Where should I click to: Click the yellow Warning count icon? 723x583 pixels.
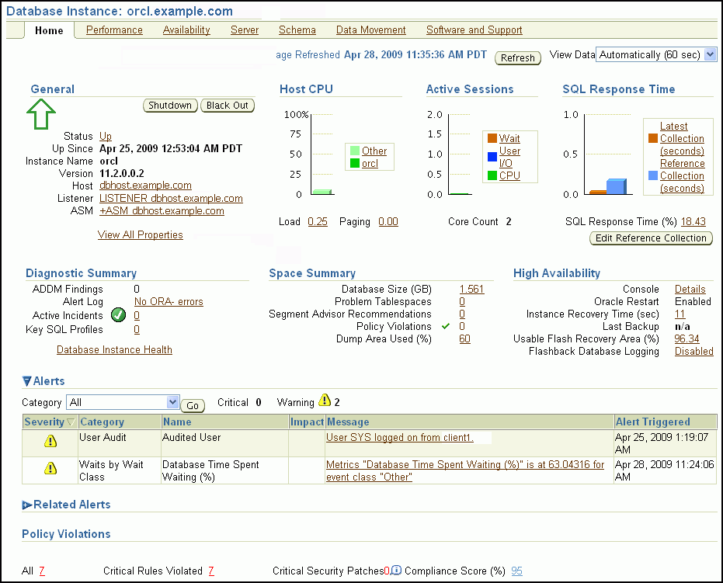click(325, 401)
